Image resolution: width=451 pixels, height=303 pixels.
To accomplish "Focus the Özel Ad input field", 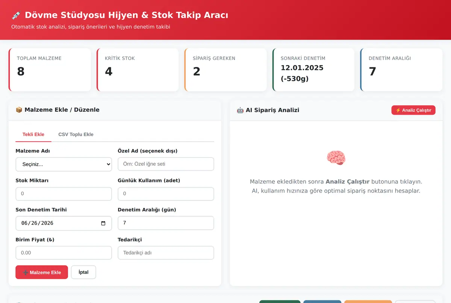I will (x=166, y=164).
